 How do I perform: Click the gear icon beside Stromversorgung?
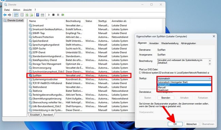coord(30,68)
